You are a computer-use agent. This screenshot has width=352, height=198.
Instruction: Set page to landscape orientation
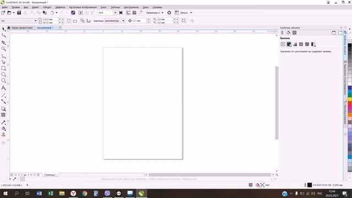[75, 21]
